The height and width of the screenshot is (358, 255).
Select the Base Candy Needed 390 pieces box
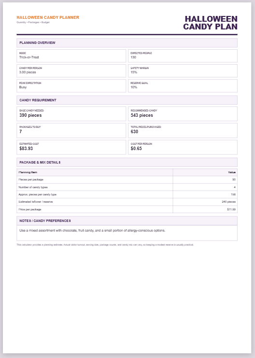(71, 114)
